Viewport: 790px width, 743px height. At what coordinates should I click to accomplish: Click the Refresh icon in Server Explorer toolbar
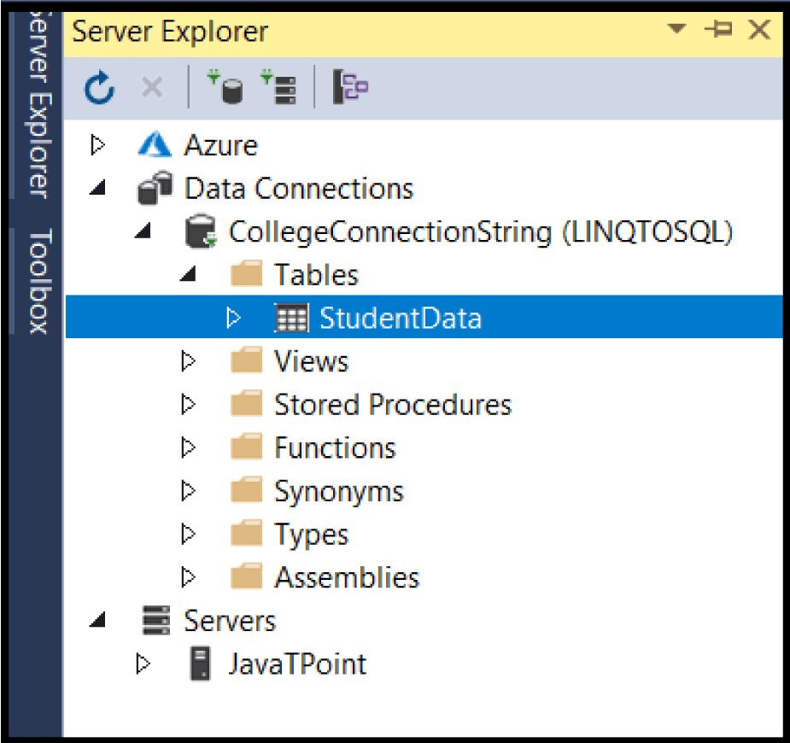pyautogui.click(x=100, y=87)
